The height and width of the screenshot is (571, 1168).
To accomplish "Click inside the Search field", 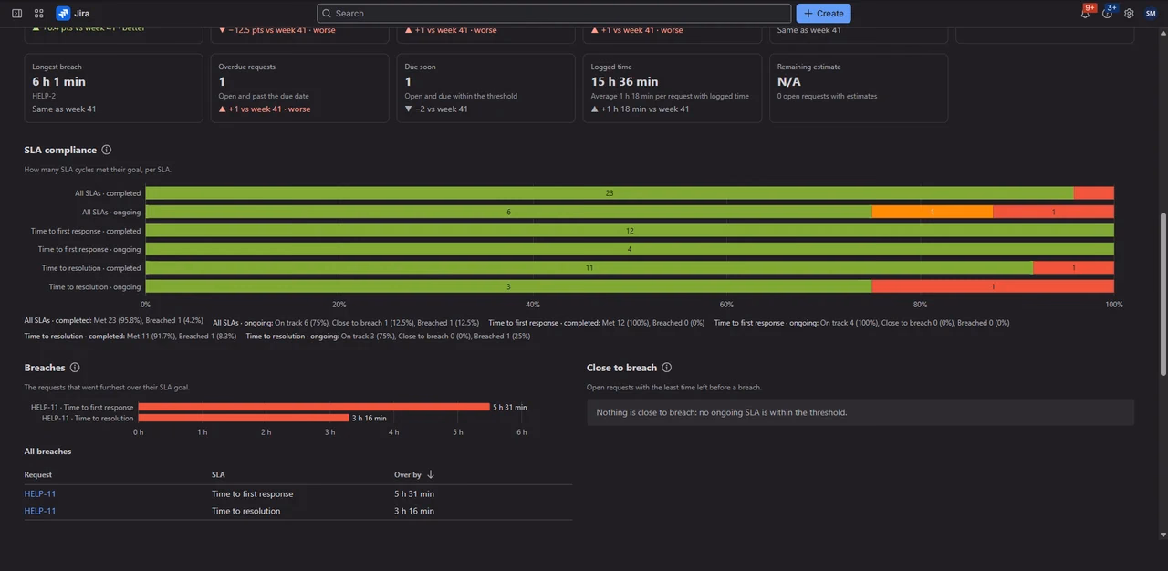I will 554,14.
